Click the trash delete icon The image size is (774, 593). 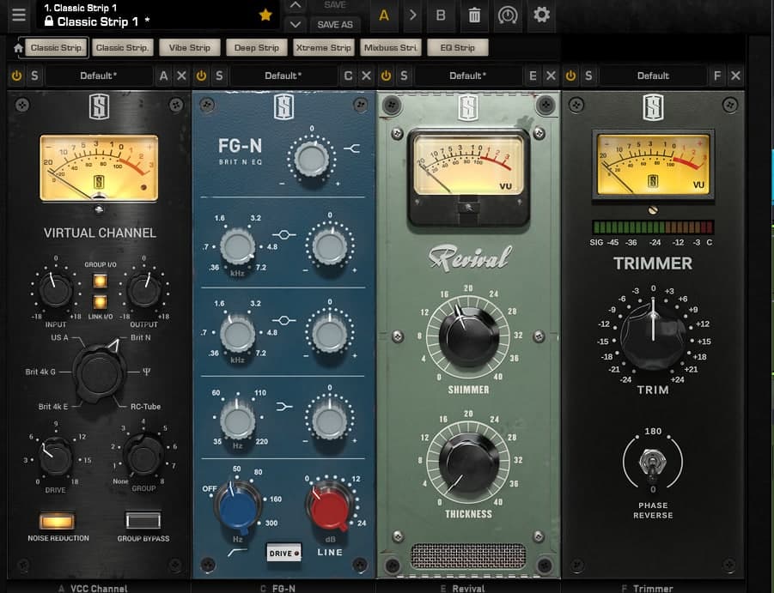[474, 15]
